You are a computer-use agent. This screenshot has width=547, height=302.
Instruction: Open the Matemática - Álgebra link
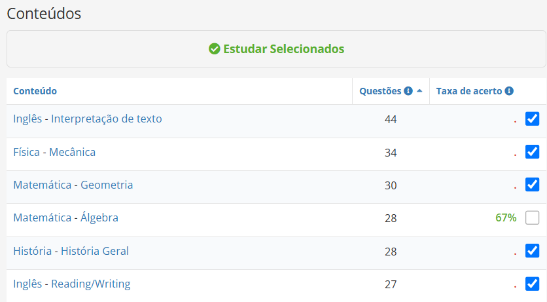[x=65, y=217]
